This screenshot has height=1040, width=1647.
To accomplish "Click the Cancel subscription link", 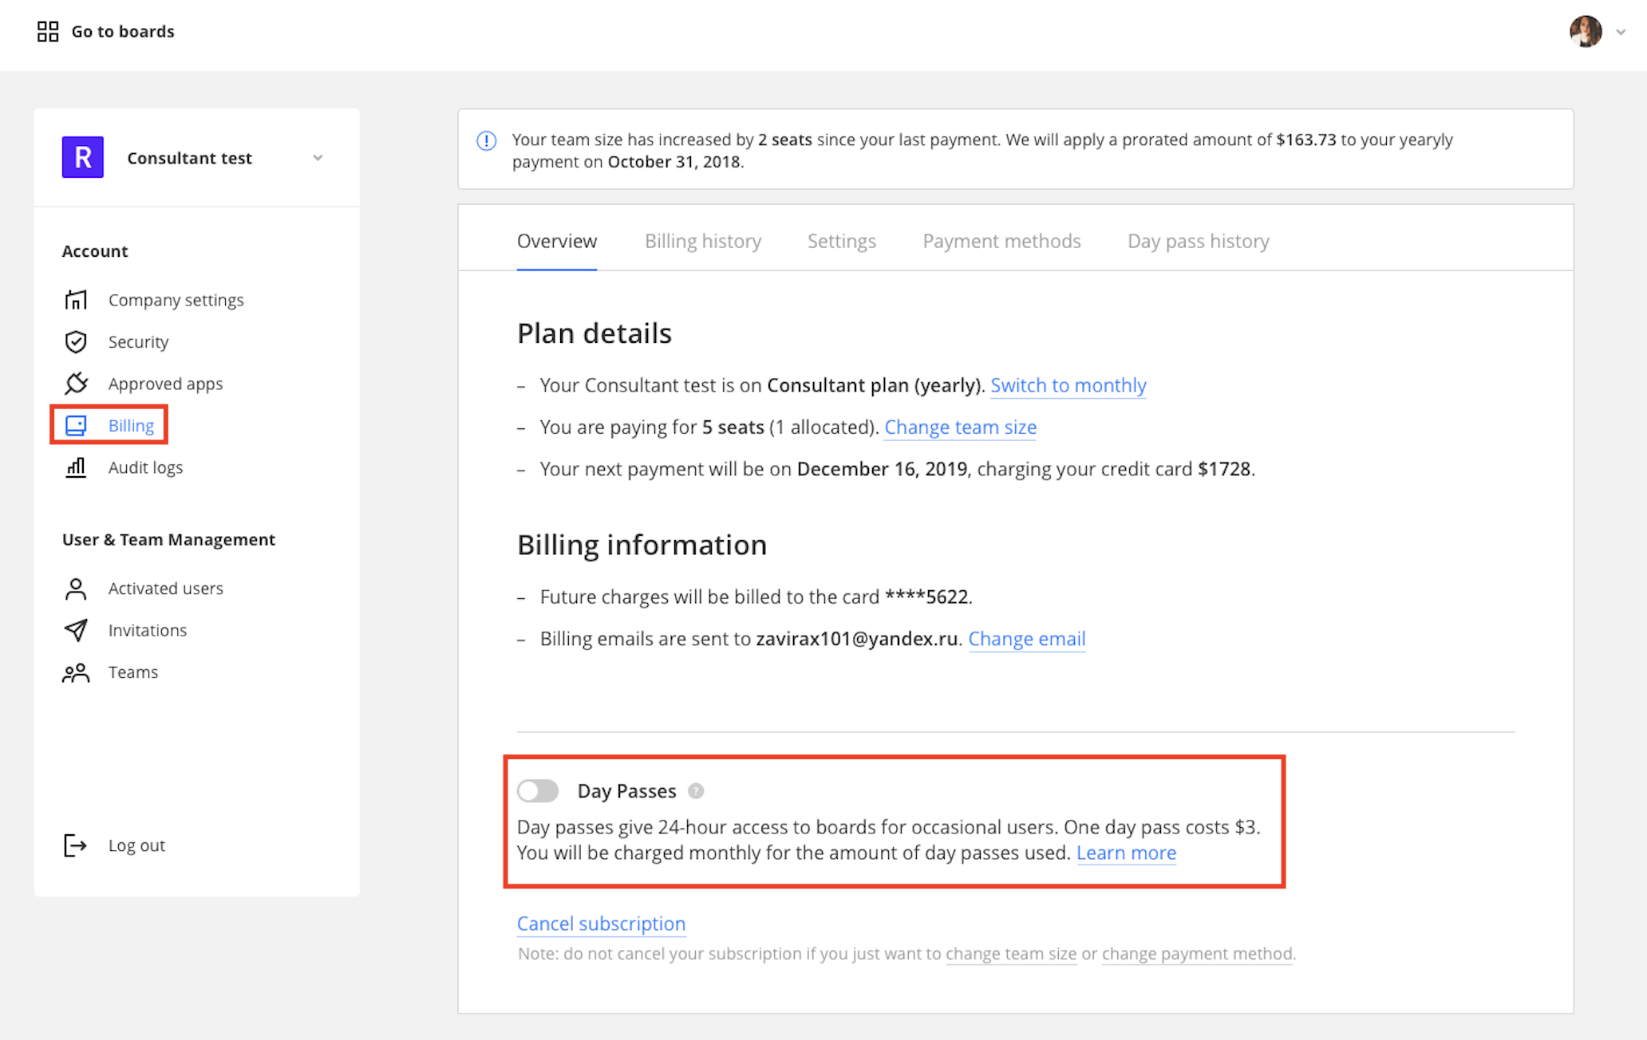I will 601,923.
